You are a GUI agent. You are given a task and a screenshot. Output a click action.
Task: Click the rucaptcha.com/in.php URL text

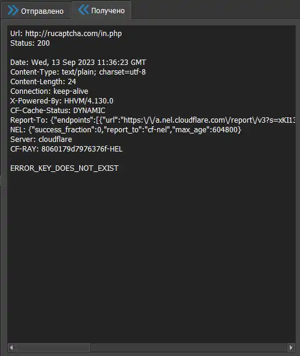click(73, 34)
